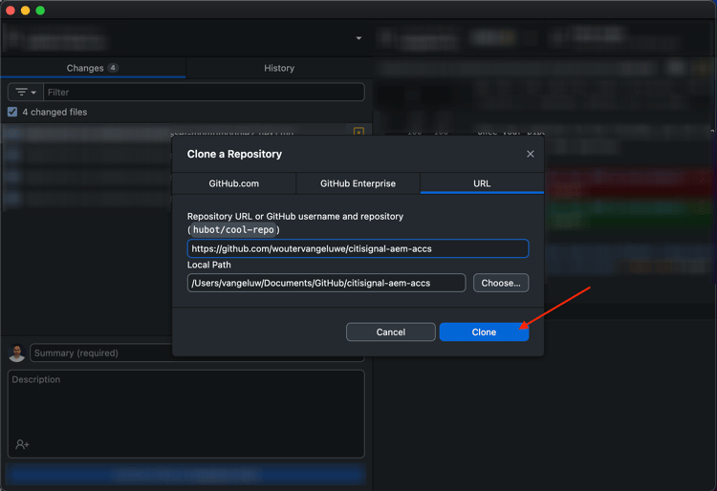
Task: Add co-authors with the person-plus icon
Action: [x=22, y=444]
